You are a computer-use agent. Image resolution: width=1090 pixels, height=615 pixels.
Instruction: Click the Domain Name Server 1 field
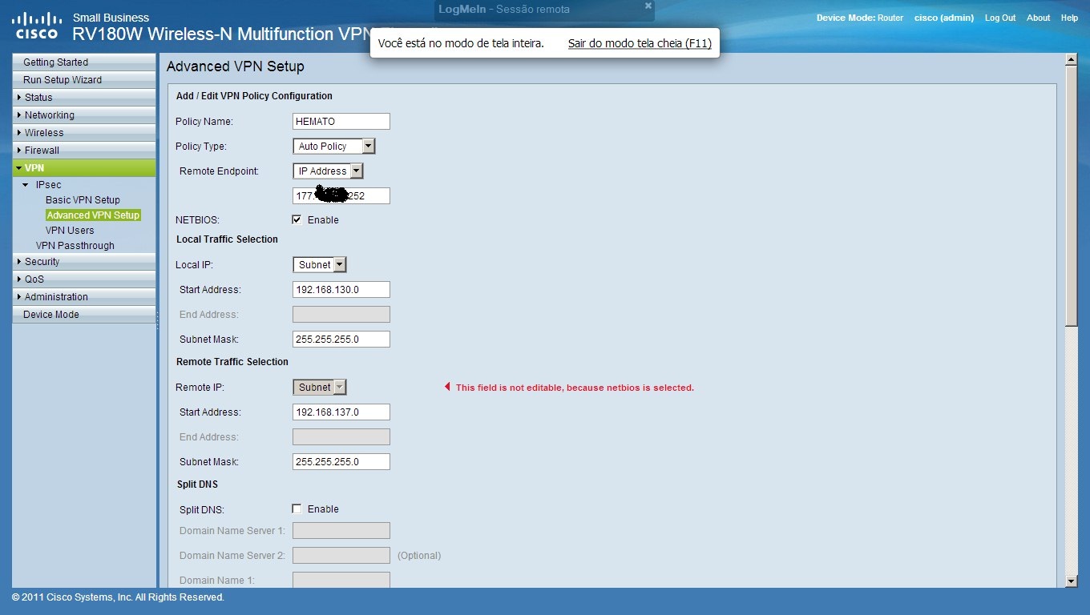[x=341, y=531]
